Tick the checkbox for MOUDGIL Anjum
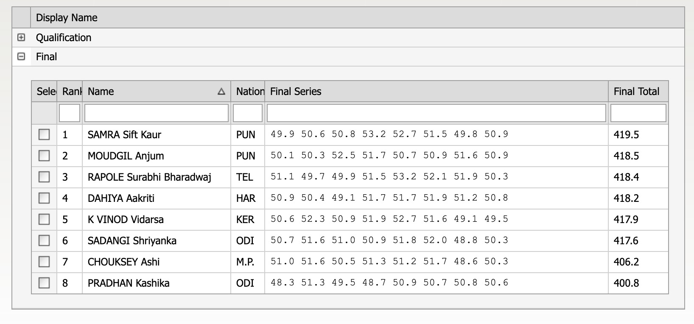 [44, 156]
